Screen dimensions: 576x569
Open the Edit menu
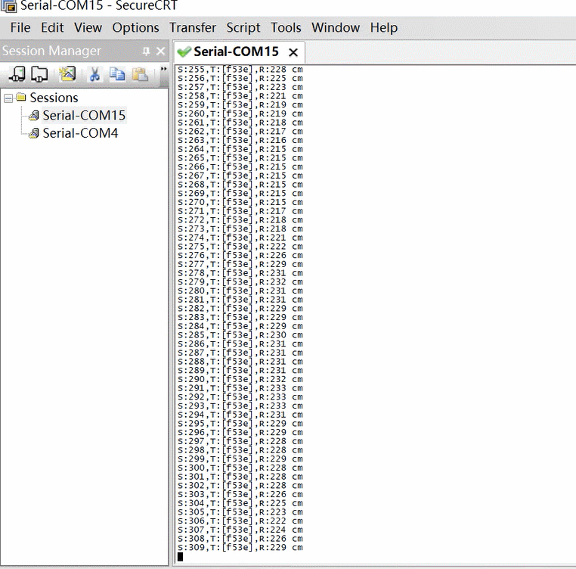click(52, 27)
